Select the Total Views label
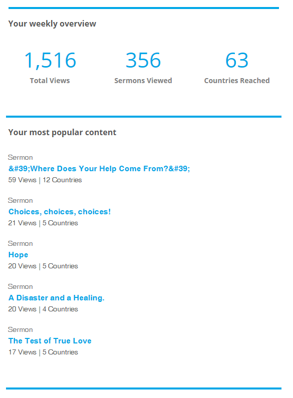 pos(50,81)
